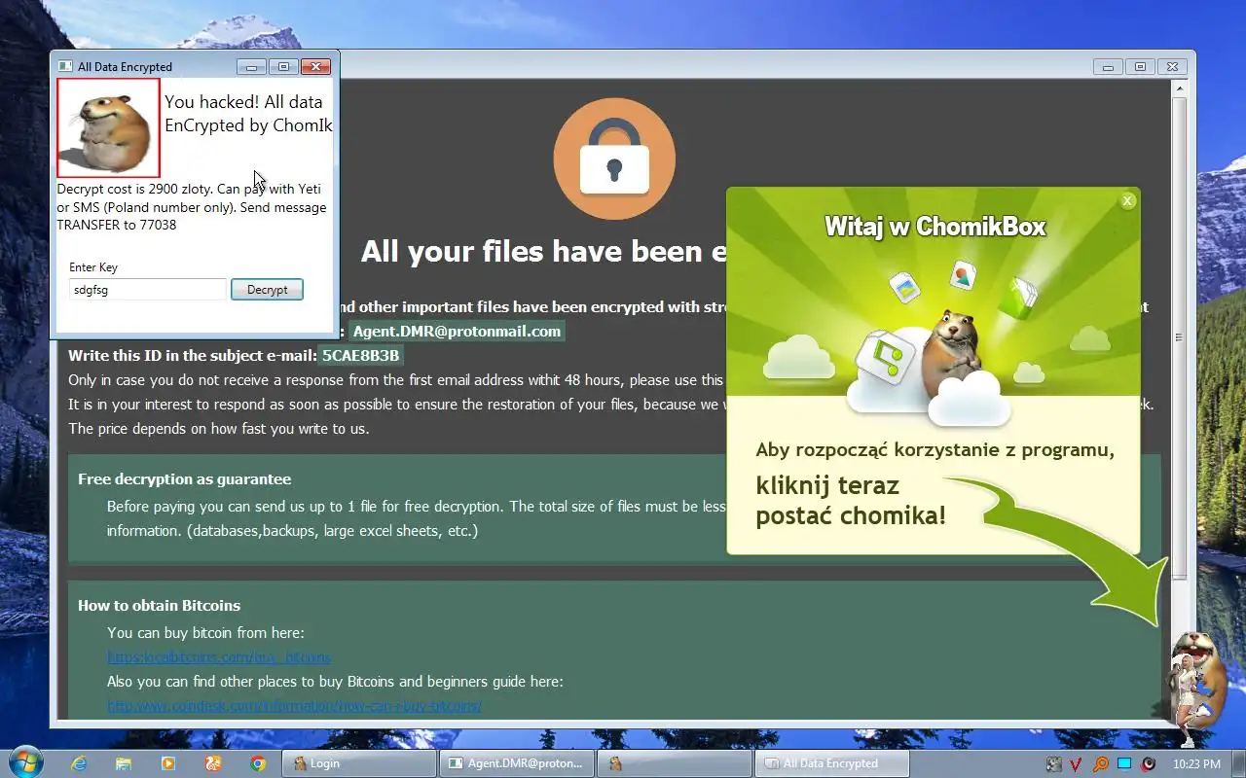Click the 'Enter Key' label
This screenshot has width=1246, height=778.
tap(93, 267)
